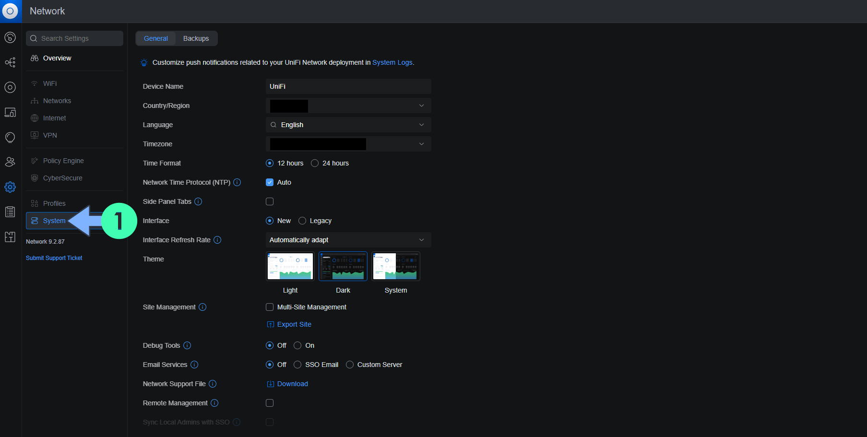Open Internet settings section
Viewport: 867px width, 437px height.
[x=74, y=118]
